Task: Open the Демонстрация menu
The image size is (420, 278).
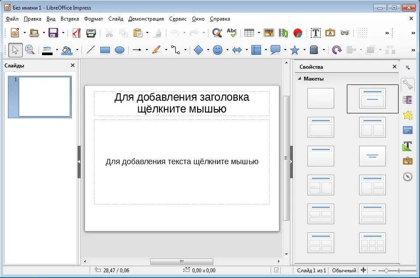Action: 146,19
